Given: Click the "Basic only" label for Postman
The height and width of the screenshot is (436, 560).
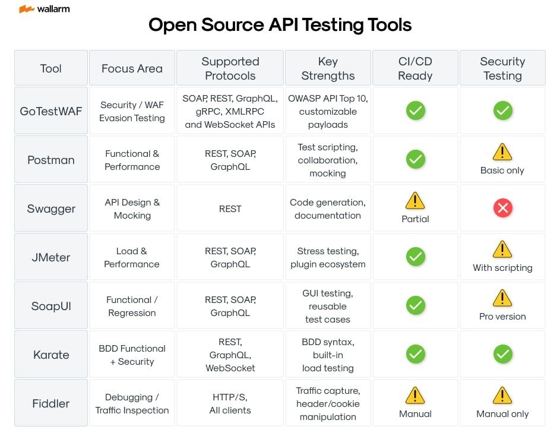Looking at the screenshot, I should point(502,170).
